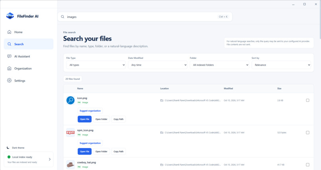321x170 pixels.
Task: Click Open Folder for icon.png
Action: (x=101, y=119)
